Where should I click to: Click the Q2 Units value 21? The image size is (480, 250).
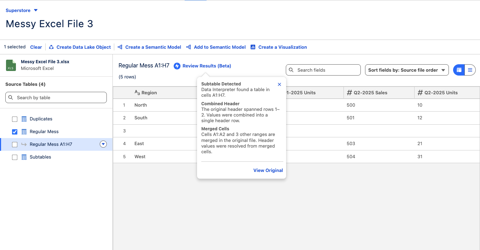click(x=420, y=144)
